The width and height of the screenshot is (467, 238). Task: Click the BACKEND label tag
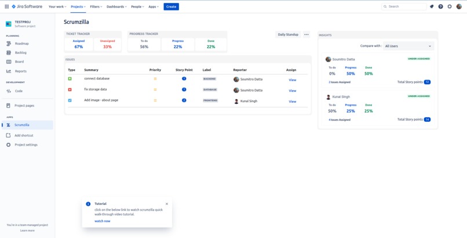tap(209, 79)
